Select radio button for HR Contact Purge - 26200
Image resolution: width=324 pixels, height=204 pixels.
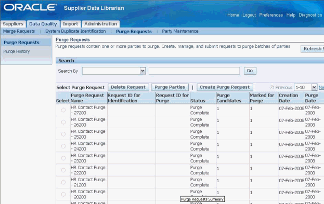[x=63, y=122]
